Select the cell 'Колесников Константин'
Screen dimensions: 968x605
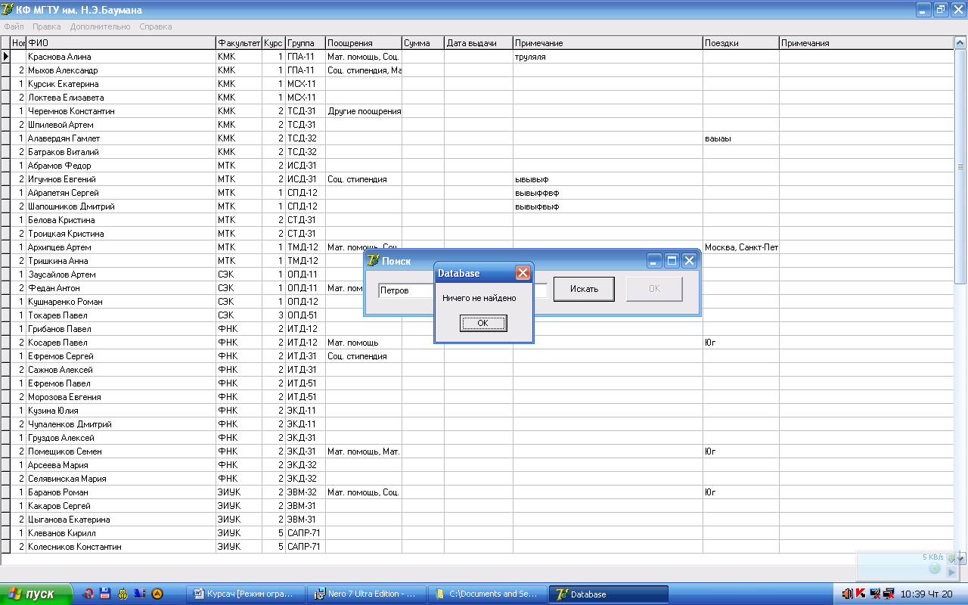click(121, 547)
